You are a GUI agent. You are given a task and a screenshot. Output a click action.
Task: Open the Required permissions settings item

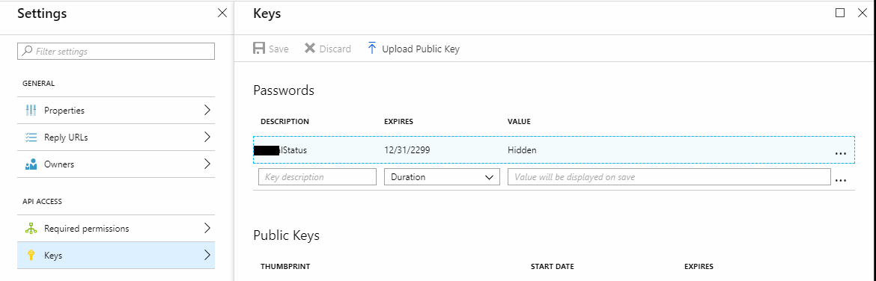click(116, 229)
